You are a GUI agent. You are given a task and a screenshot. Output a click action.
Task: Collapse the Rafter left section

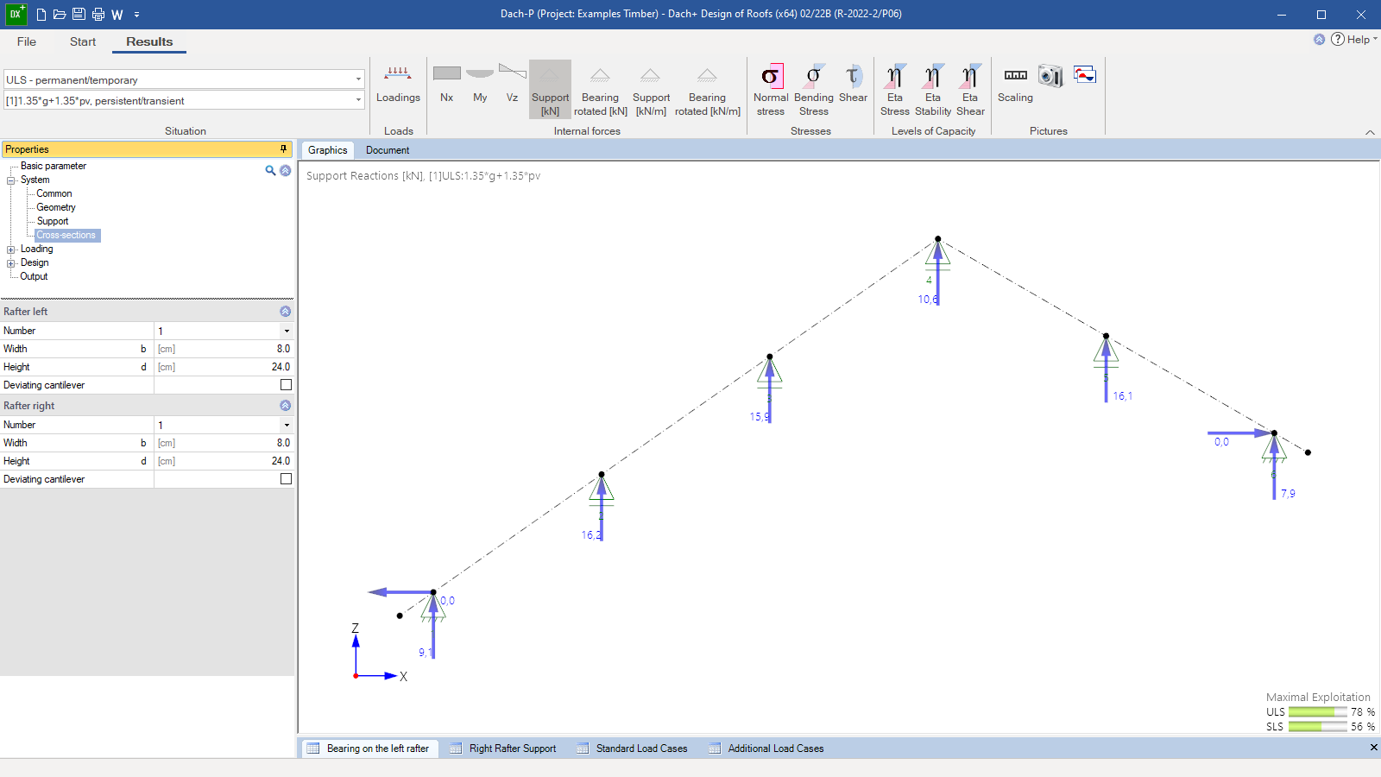[286, 312]
